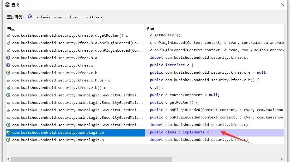Click the method icon of the 'public c getRouter() {' row
Image resolution: width=290 pixels, height=162 pixels.
coord(8,103)
